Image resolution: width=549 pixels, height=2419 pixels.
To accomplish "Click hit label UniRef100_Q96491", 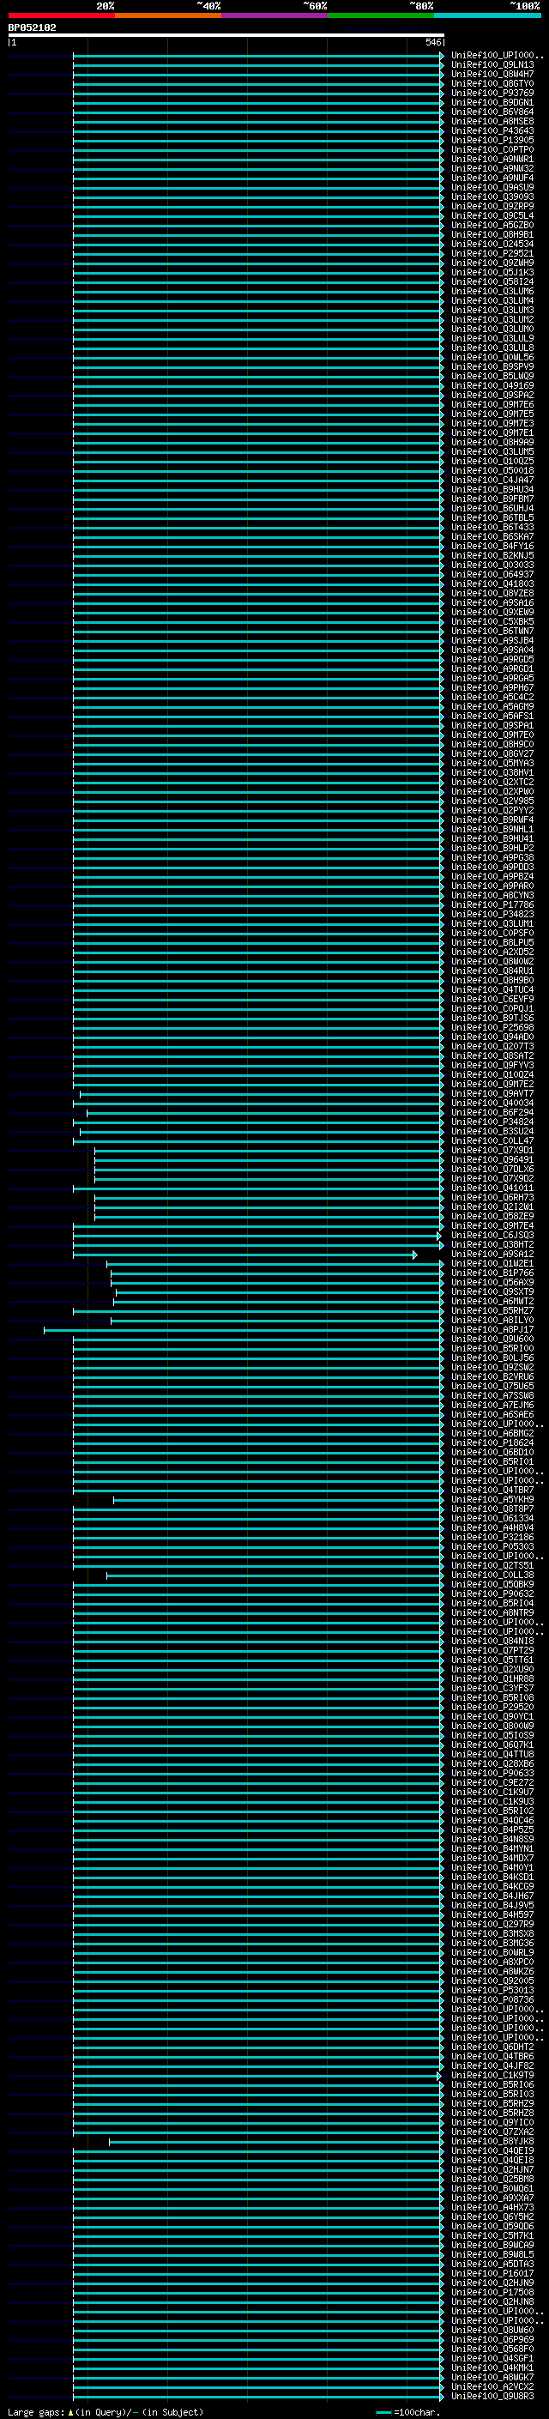I will (492, 1160).
